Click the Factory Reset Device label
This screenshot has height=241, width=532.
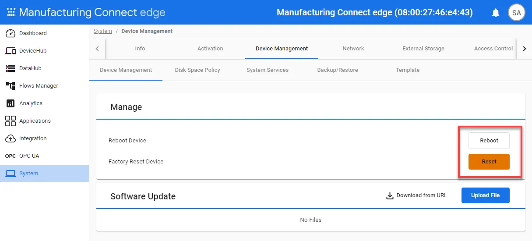[x=136, y=162]
